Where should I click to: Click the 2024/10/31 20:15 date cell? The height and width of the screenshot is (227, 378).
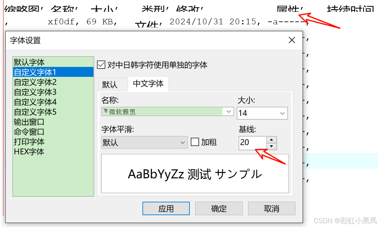pos(213,22)
